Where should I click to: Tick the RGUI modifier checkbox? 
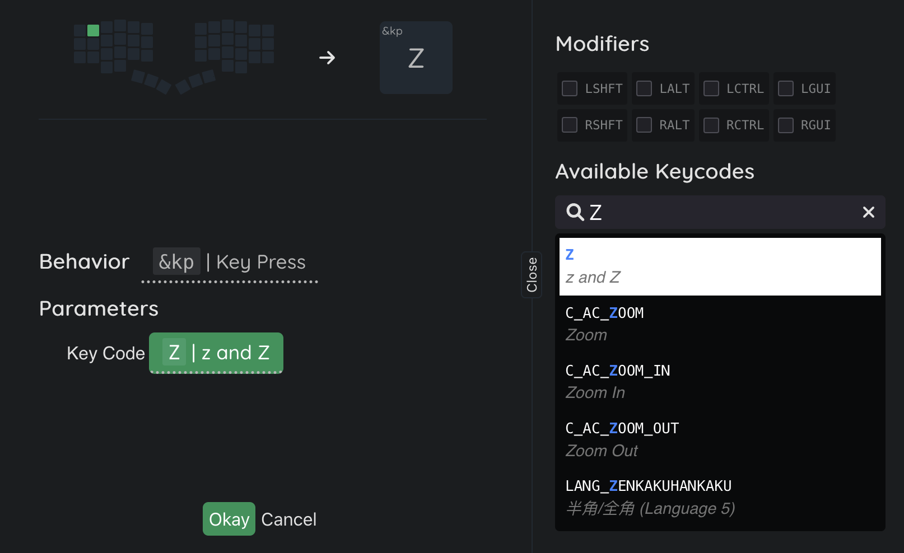click(x=786, y=125)
